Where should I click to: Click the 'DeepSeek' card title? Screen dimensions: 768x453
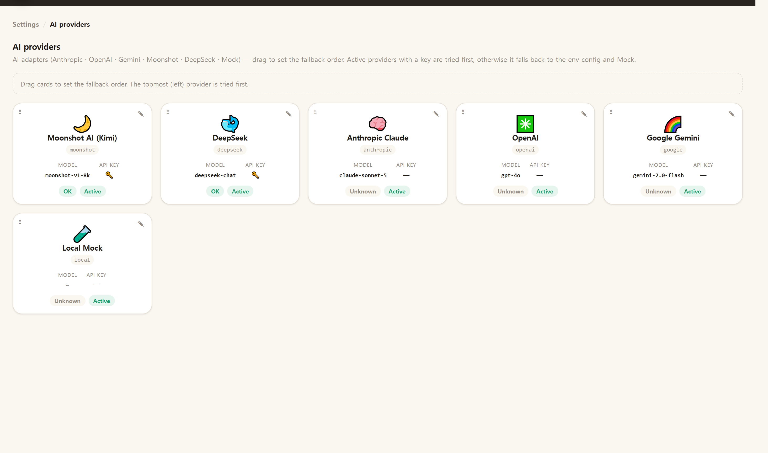[230, 138]
